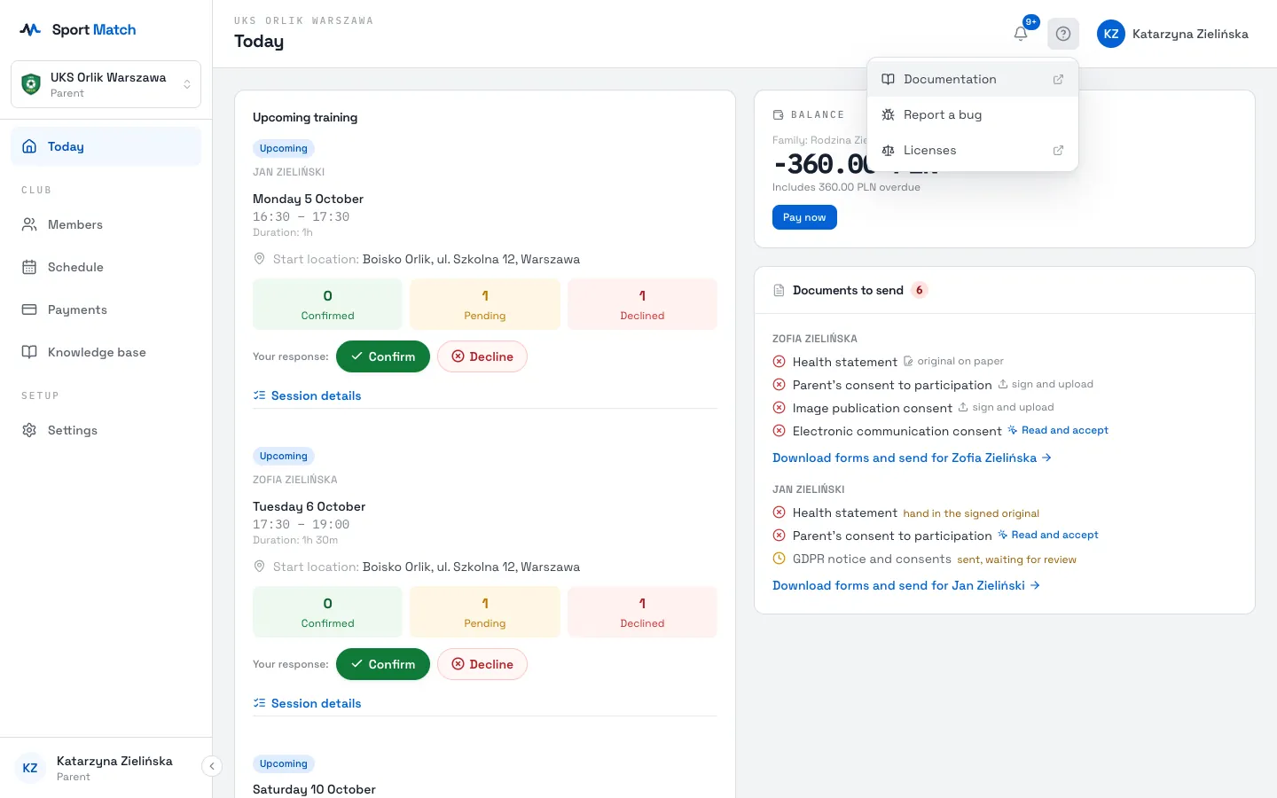Click the Pay now button
1277x798 pixels.
click(804, 217)
